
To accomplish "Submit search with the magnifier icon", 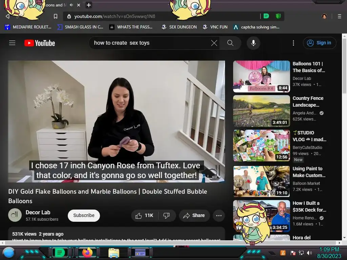I will pos(230,43).
